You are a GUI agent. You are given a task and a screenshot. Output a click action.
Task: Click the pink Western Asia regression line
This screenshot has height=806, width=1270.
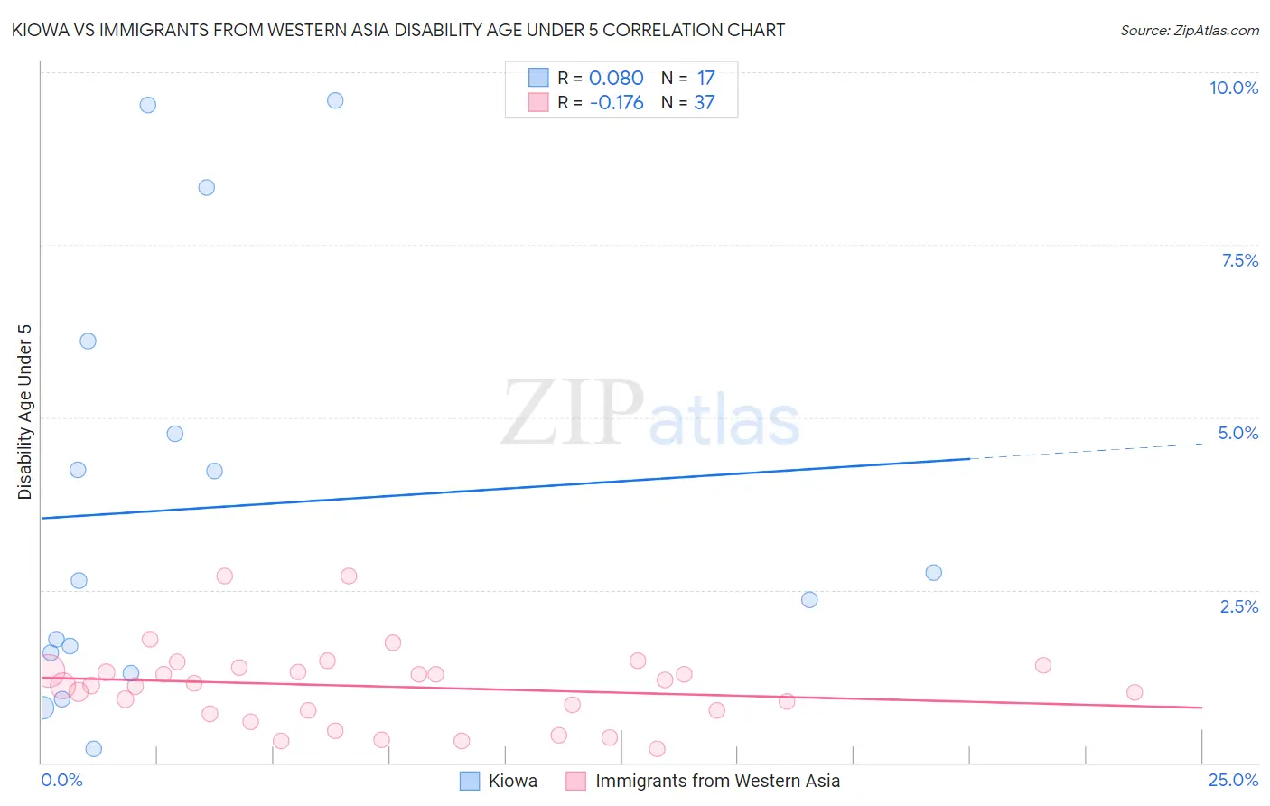pyautogui.click(x=621, y=692)
